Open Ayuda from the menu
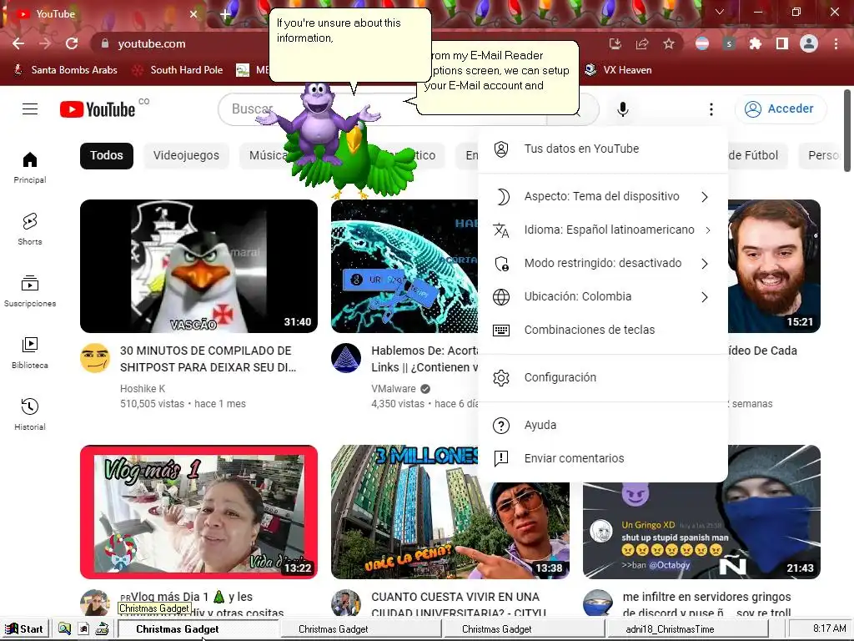Viewport: 854px width, 641px height. [603, 425]
